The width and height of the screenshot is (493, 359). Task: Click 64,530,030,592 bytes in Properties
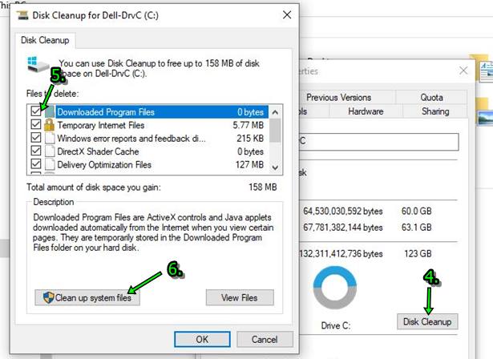pos(343,211)
